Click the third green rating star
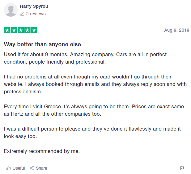 21,30
